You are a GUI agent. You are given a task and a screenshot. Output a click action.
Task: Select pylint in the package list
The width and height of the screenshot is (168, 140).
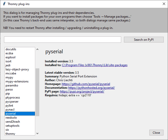pyautogui.click(x=20, y=106)
